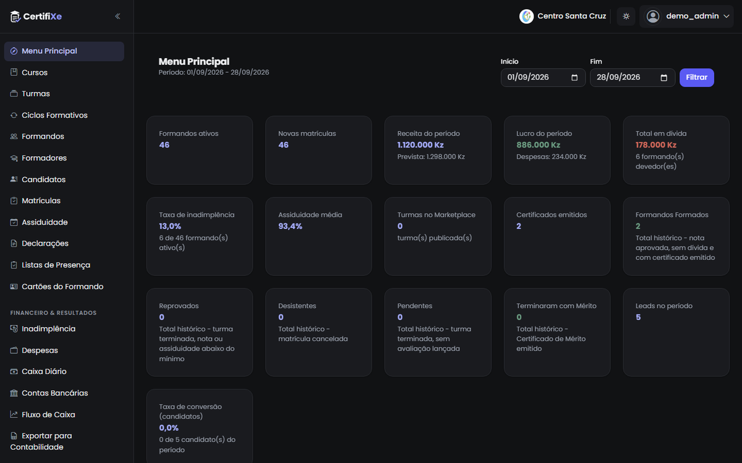
Task: Open the demo_admin user dropdown
Action: click(x=686, y=17)
